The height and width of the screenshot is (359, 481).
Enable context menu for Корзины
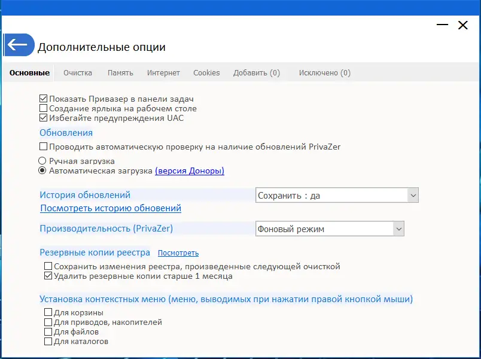pyautogui.click(x=47, y=312)
